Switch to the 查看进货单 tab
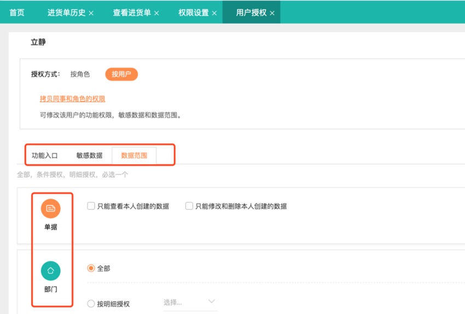465x314 pixels. point(132,12)
